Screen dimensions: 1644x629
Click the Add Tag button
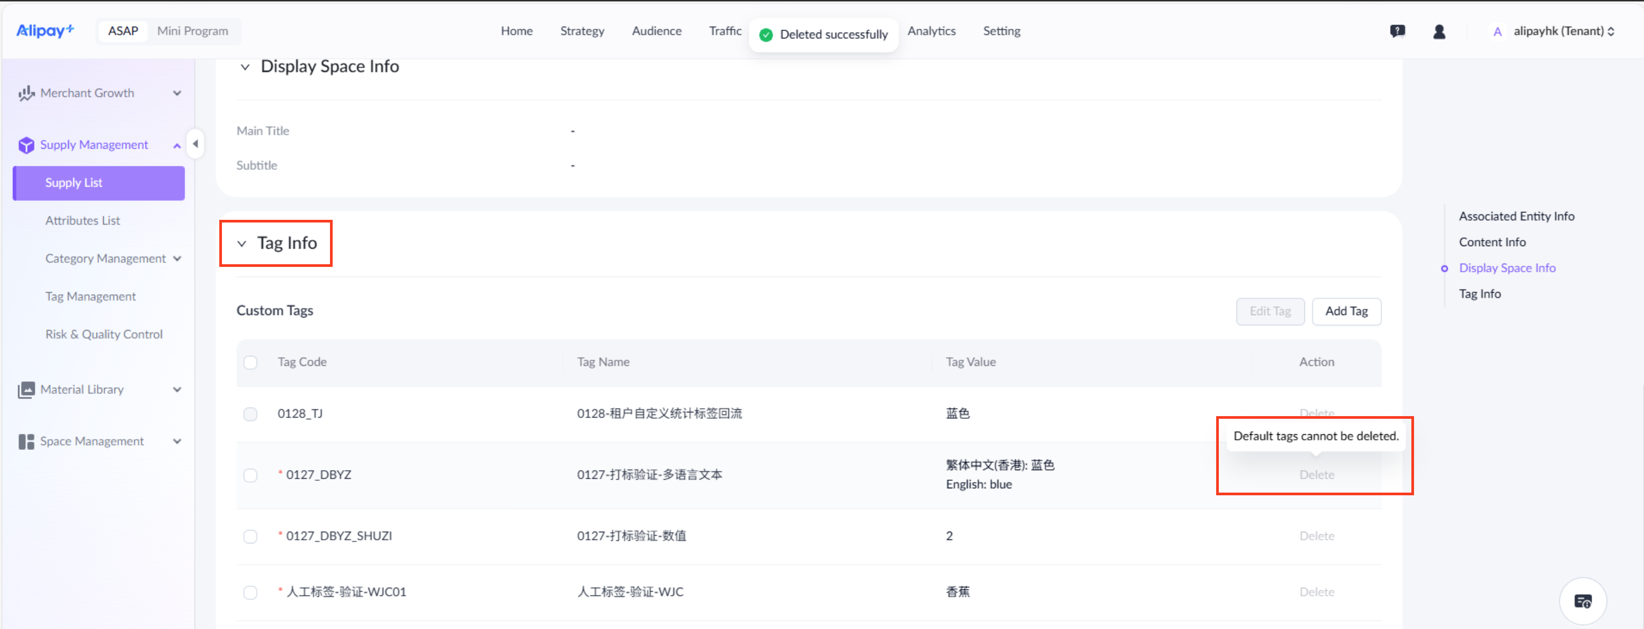pyautogui.click(x=1347, y=311)
